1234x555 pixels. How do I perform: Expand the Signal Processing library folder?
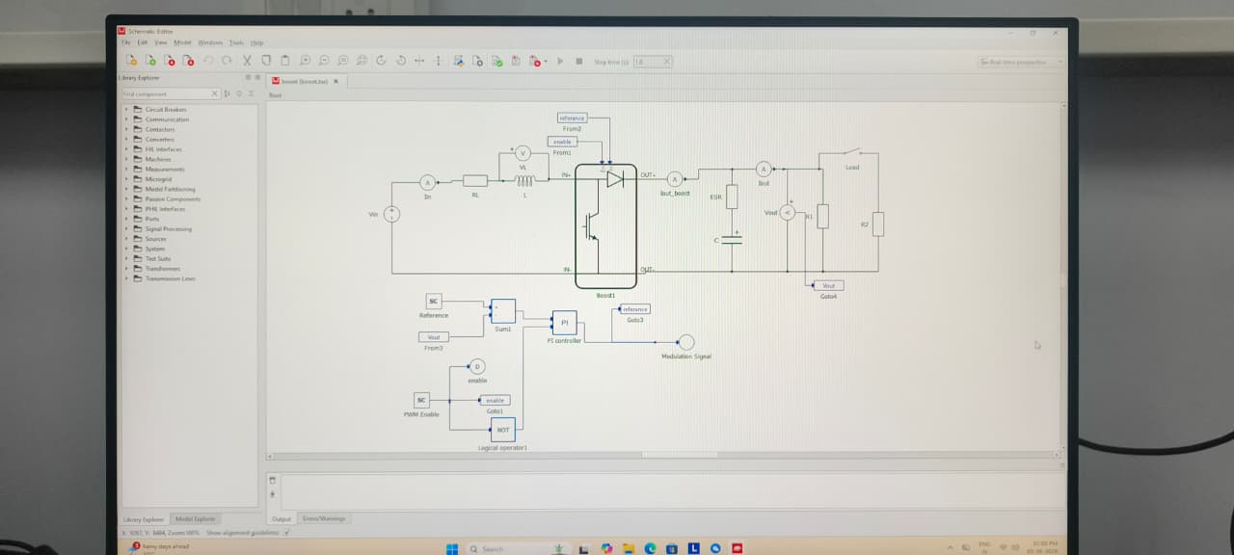pos(126,229)
